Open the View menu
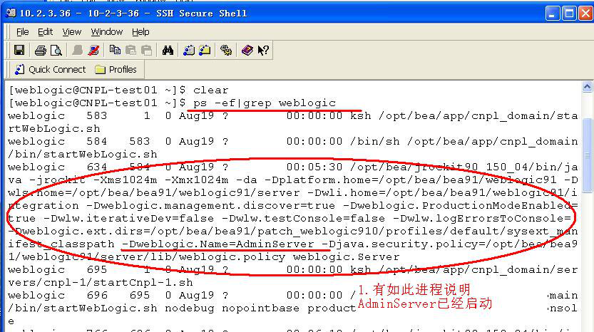 (72, 32)
